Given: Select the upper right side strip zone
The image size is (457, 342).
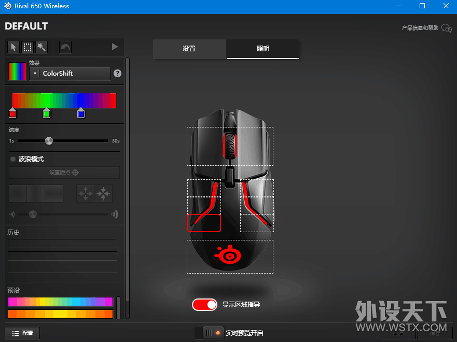Looking at the screenshot, I should tap(257, 188).
